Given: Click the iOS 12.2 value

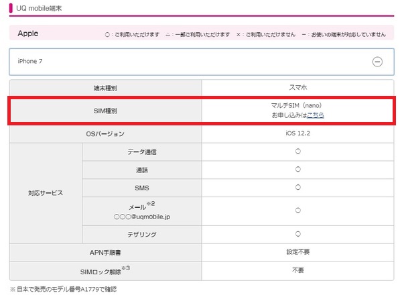Looking at the screenshot, I should pyautogui.click(x=297, y=133).
